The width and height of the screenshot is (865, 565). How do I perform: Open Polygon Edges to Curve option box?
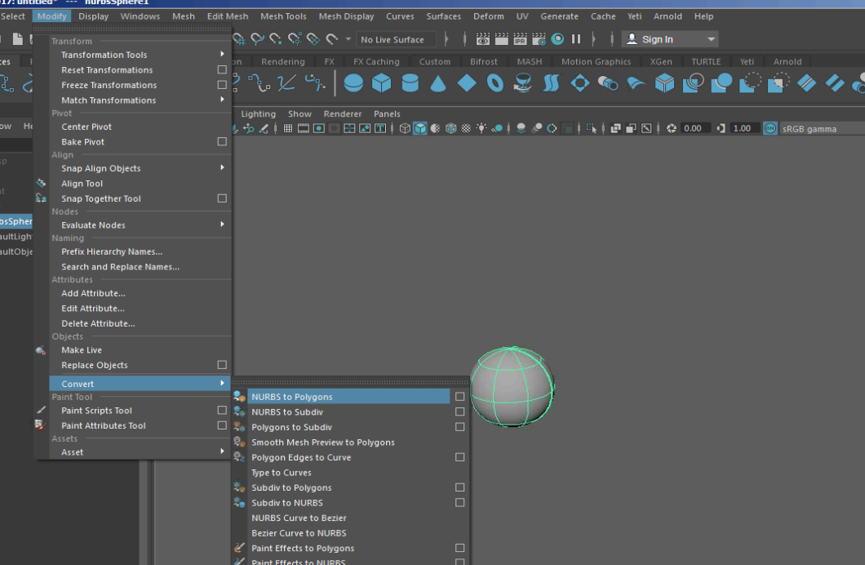coord(460,457)
